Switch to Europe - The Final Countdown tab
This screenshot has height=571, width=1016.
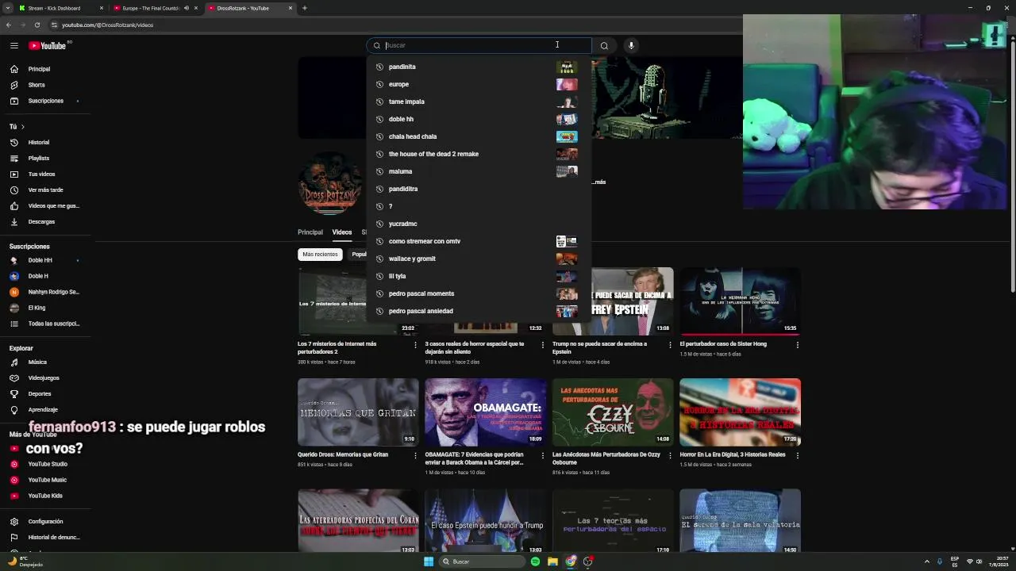pyautogui.click(x=155, y=8)
